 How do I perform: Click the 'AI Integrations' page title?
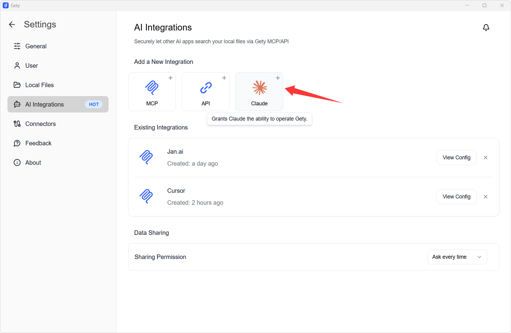click(x=163, y=27)
